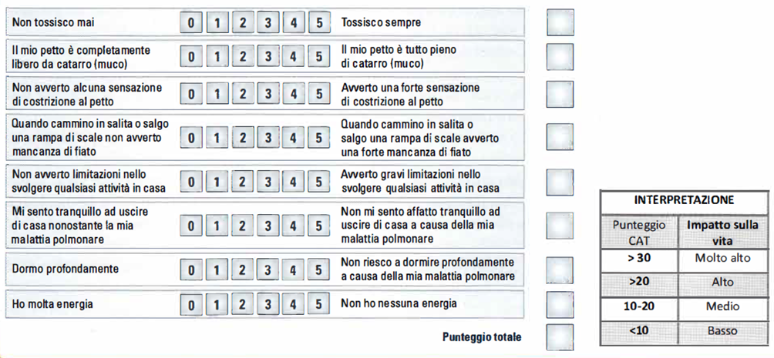The image size is (774, 358).
Task: Click the Molto alto interpretation cell
Action: (x=722, y=257)
